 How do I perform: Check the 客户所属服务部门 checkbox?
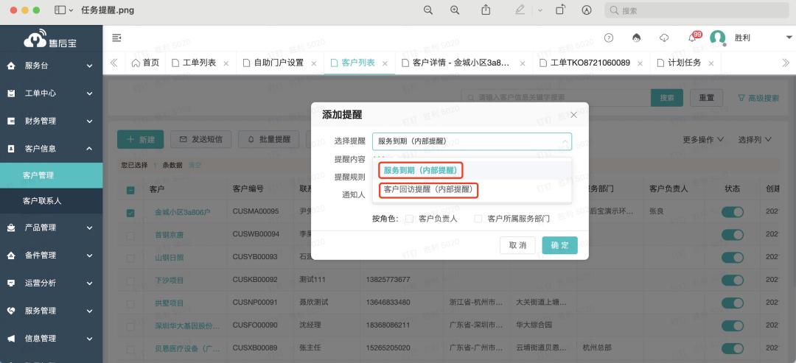(478, 219)
